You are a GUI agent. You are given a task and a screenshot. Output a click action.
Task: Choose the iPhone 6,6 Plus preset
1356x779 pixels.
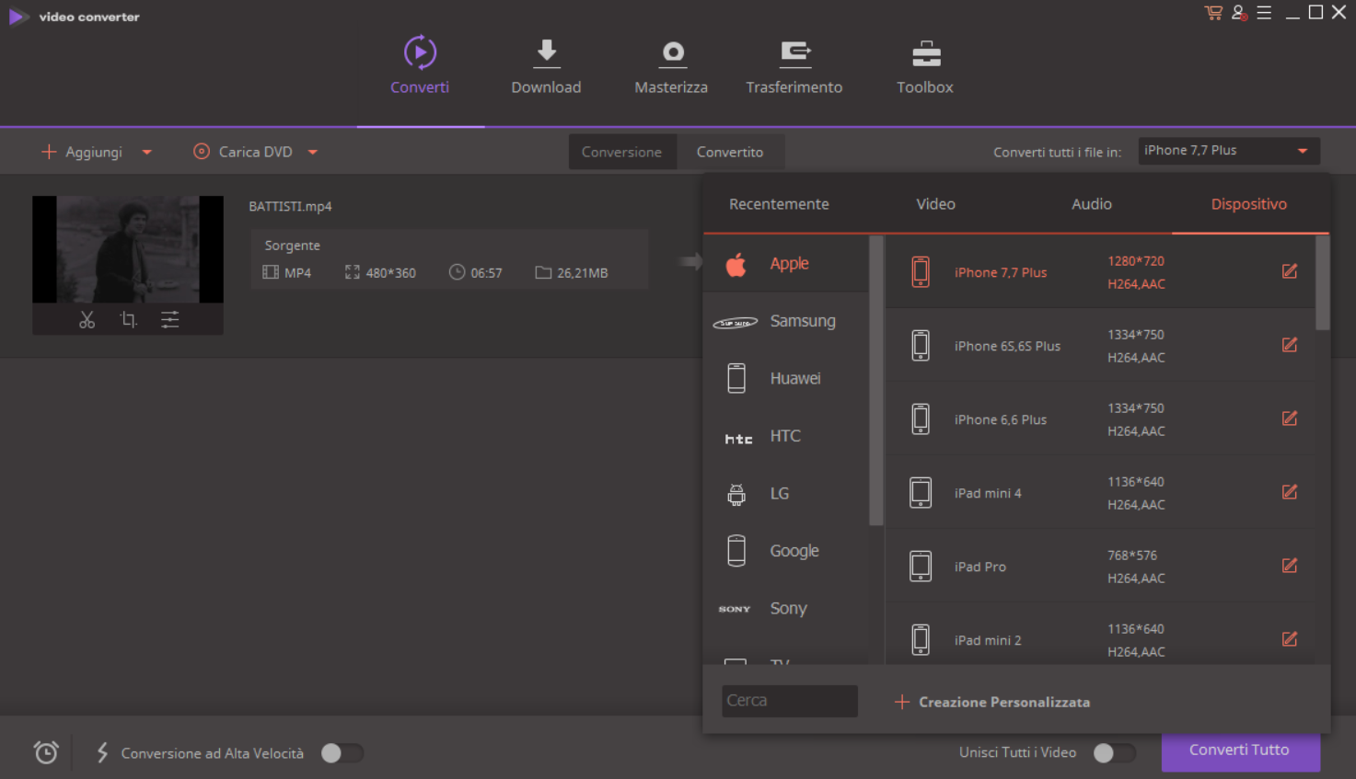pyautogui.click(x=1100, y=419)
